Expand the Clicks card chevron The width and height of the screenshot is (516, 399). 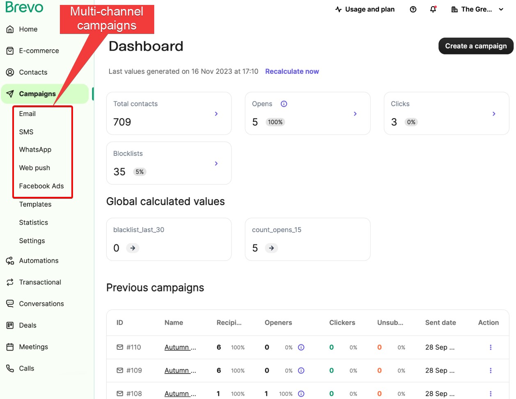tap(494, 114)
